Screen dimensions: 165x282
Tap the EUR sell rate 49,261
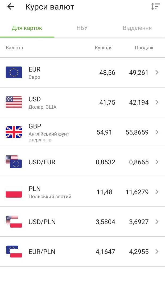point(137,73)
